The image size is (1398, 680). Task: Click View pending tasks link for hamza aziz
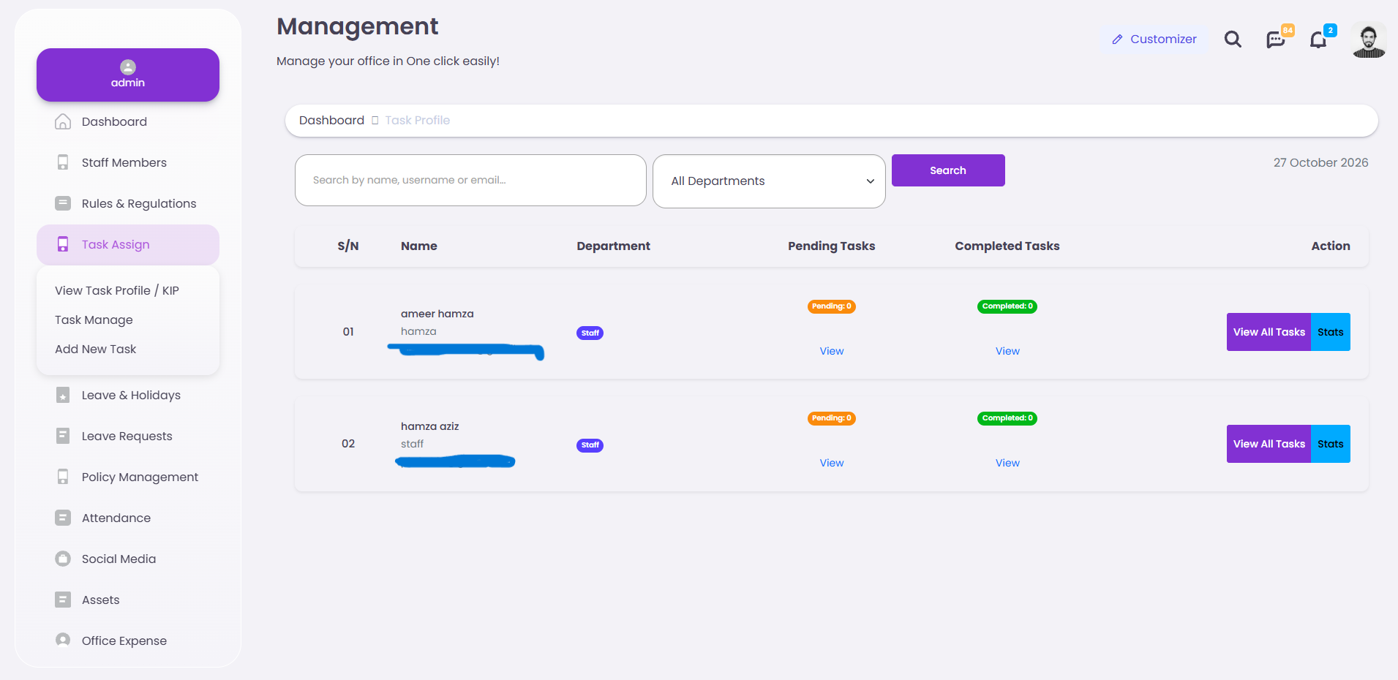832,463
